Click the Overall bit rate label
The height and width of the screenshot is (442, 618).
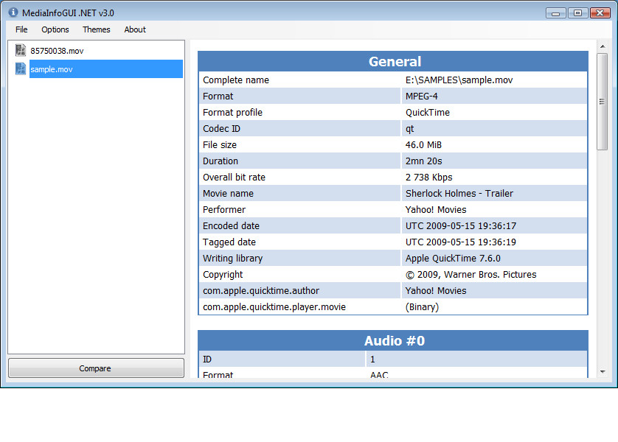point(234,177)
